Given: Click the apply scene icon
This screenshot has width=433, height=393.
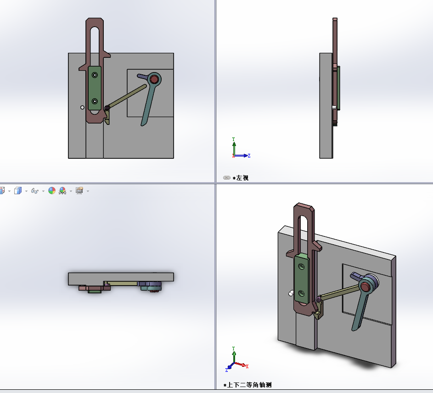Looking at the screenshot, I should click(x=62, y=191).
